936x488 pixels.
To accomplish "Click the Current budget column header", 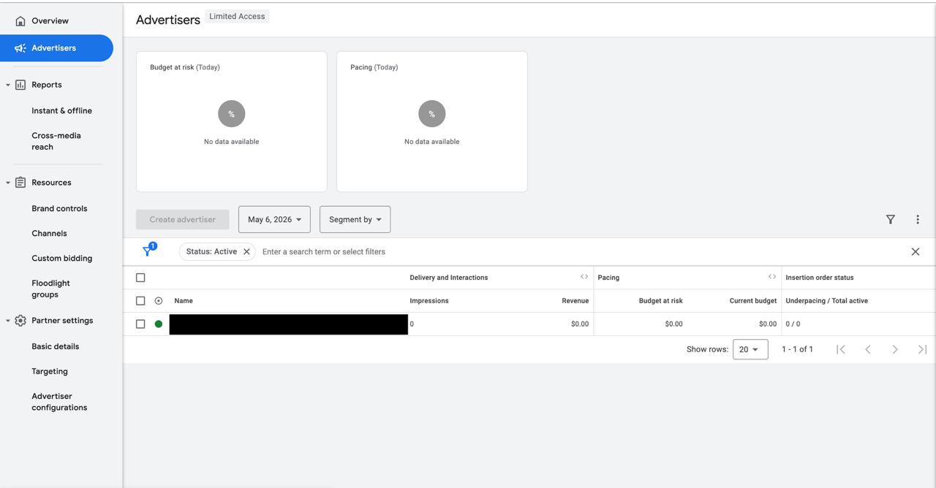I will 753,301.
